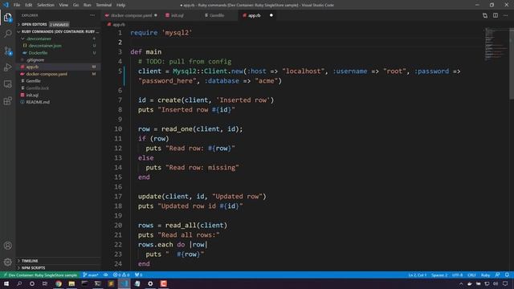Click the forwarded ports indicator in status bar
Image resolution: width=514 pixels, height=289 pixels.
point(138,275)
